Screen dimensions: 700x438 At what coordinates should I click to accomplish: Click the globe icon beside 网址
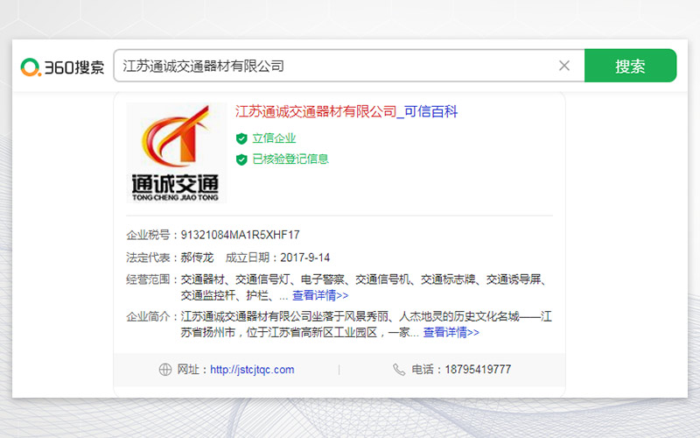tap(165, 370)
